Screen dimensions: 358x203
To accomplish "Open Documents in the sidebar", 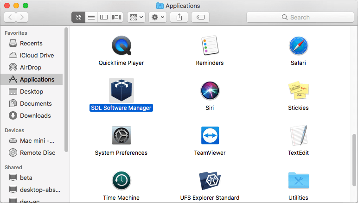I will tap(32, 103).
